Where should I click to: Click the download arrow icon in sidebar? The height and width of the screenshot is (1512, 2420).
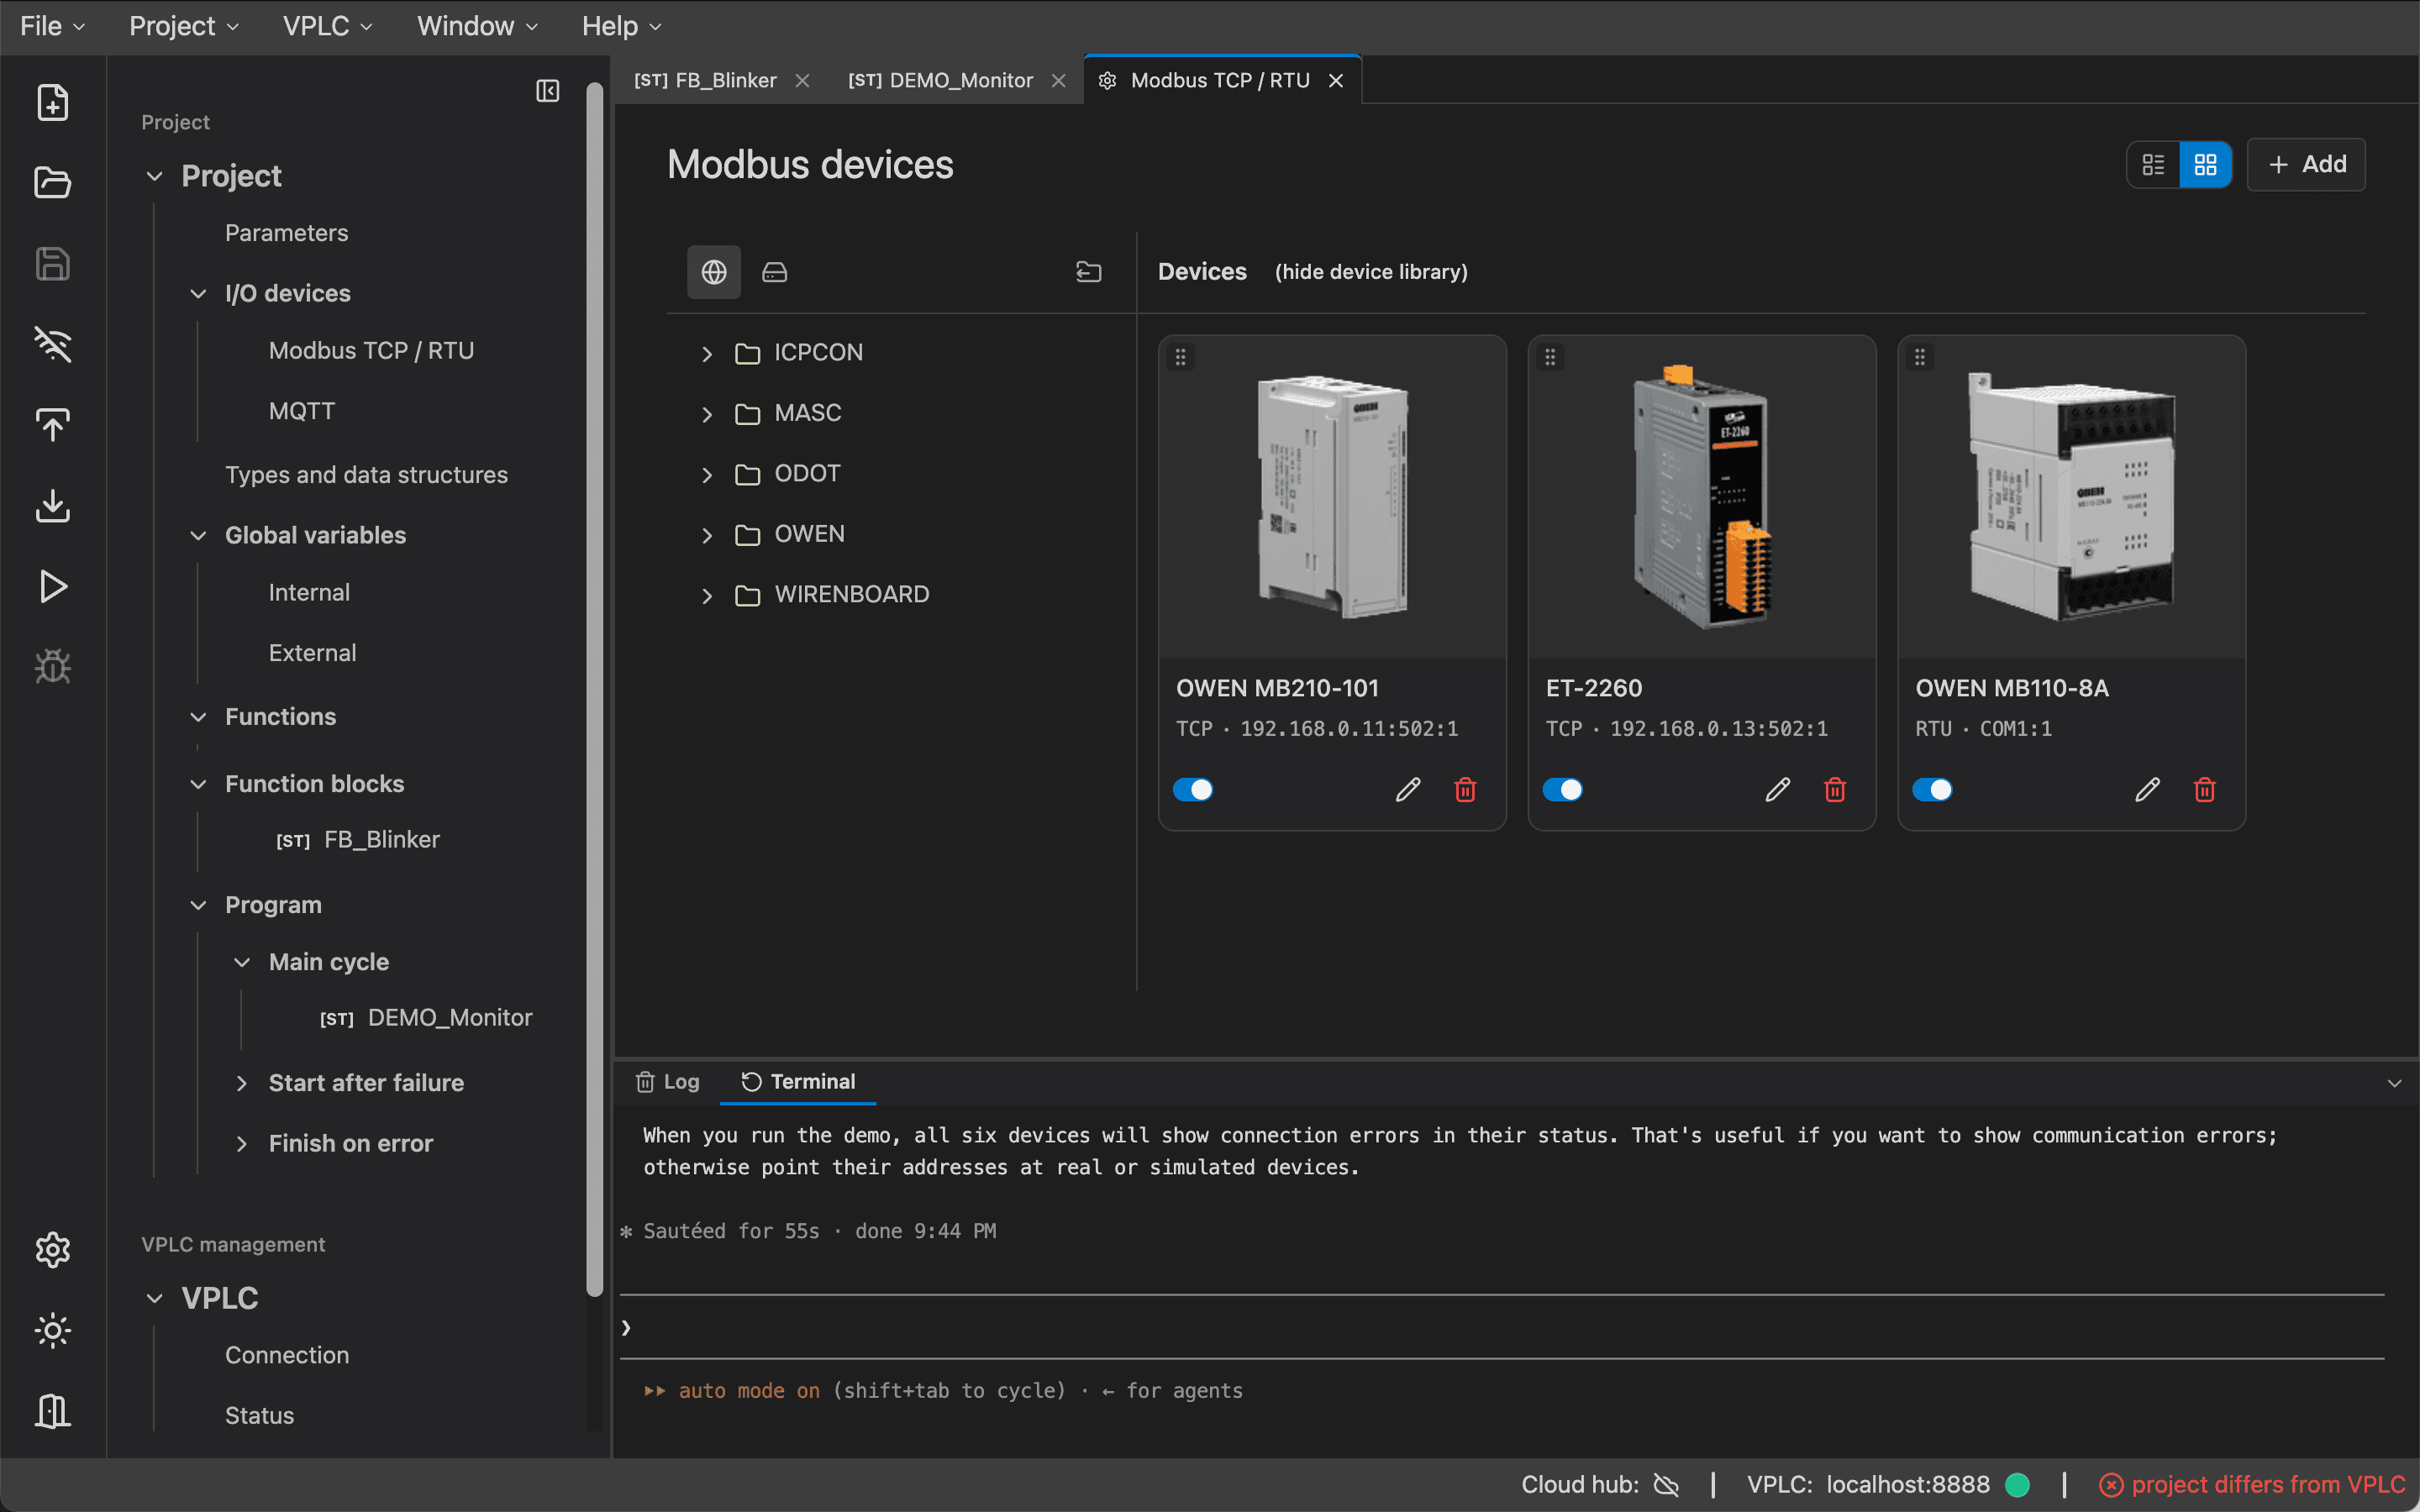point(52,505)
